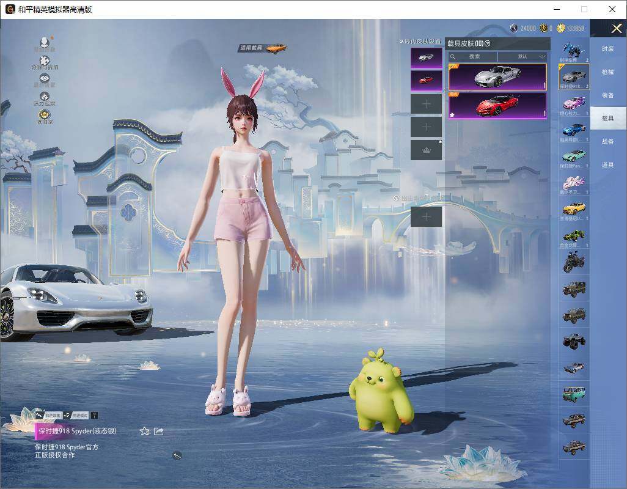Select the bottom pickup truck vehicle
This screenshot has height=489, width=627.
coord(574,447)
